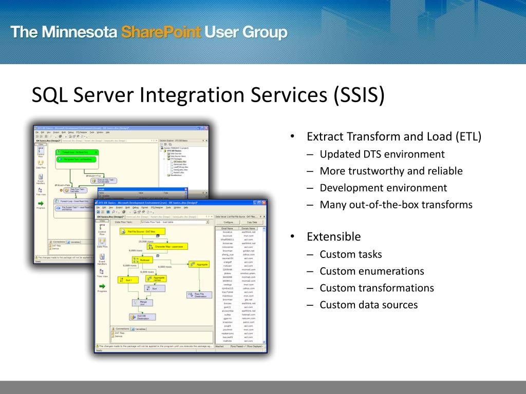The image size is (526, 394).
Task: Toggle pin on Data Viewer panel
Action: (x=260, y=217)
